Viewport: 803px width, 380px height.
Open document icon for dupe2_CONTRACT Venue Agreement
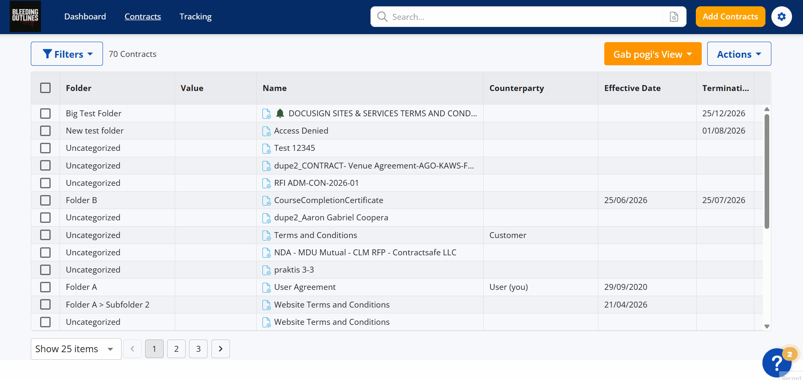click(x=266, y=166)
